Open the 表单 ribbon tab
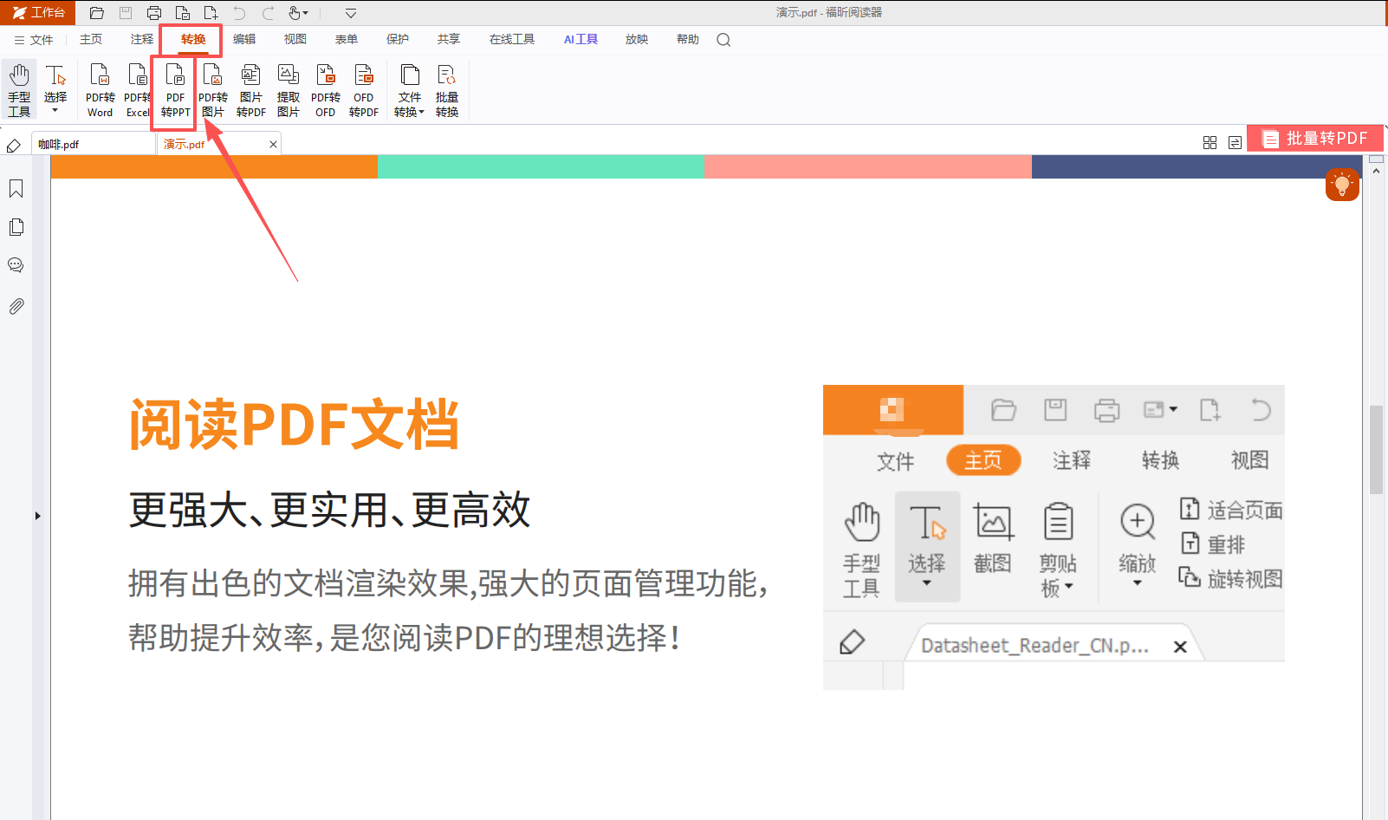1388x820 pixels. [347, 40]
